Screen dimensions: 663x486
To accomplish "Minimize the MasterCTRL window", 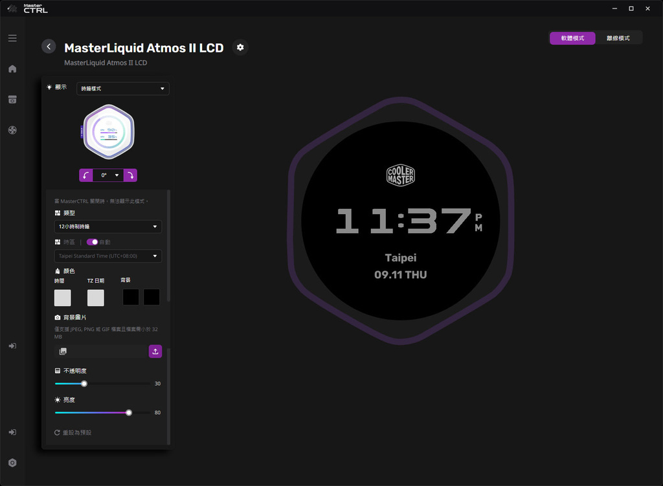I will coord(614,8).
